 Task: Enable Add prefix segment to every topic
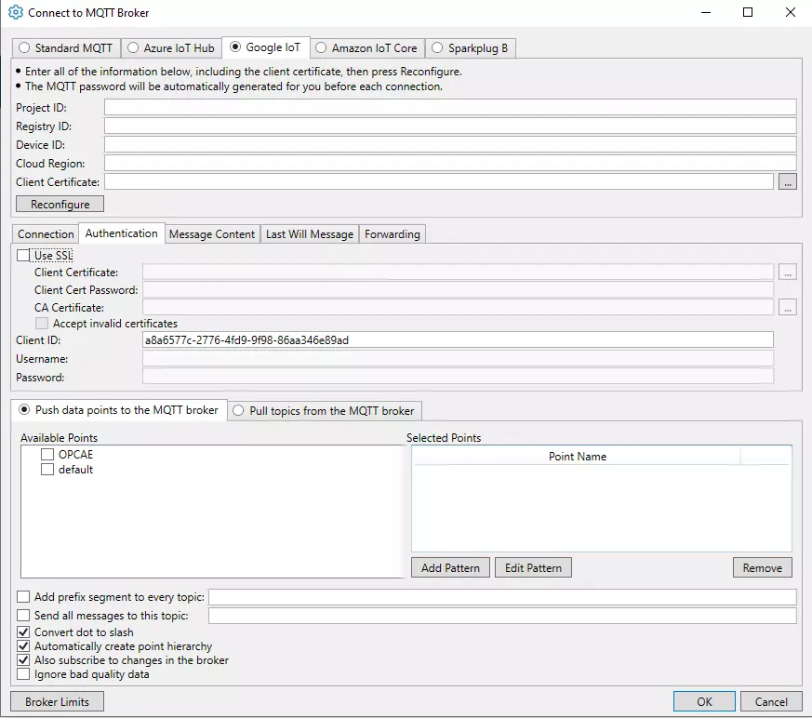point(22,597)
